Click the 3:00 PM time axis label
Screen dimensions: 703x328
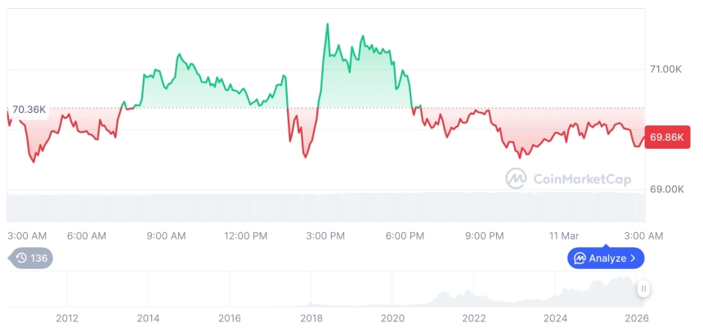325,236
